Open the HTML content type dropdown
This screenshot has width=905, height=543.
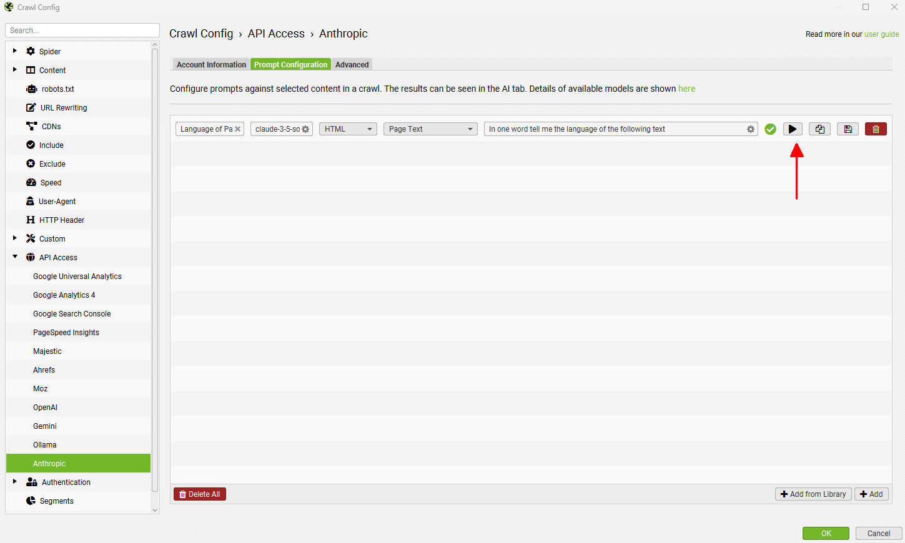tap(348, 129)
